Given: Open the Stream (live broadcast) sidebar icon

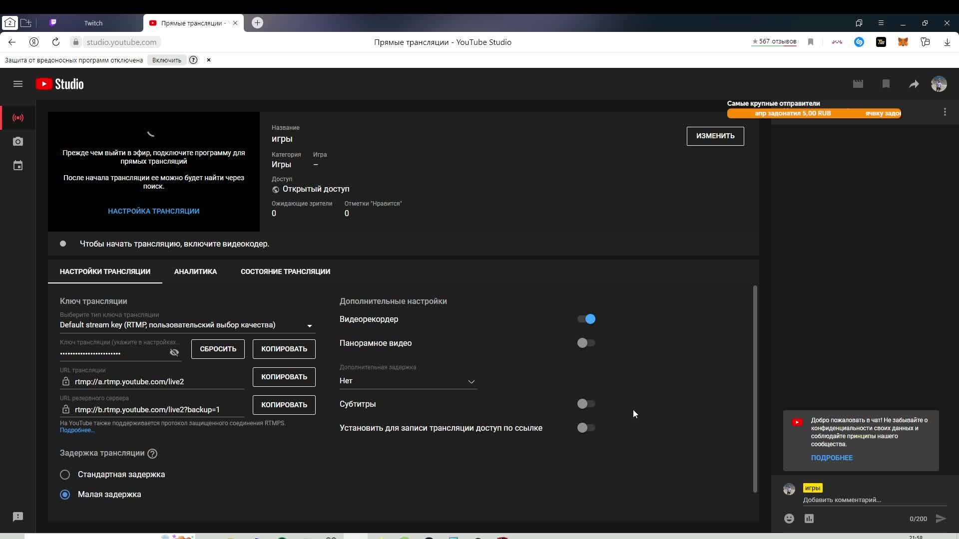Looking at the screenshot, I should click(18, 118).
